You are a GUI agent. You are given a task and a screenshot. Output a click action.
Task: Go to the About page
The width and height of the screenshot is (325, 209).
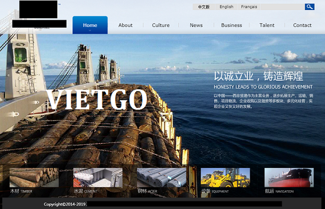[125, 25]
